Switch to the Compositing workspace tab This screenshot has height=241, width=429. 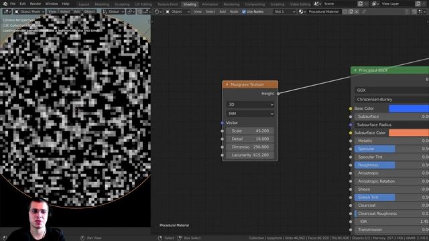255,5
